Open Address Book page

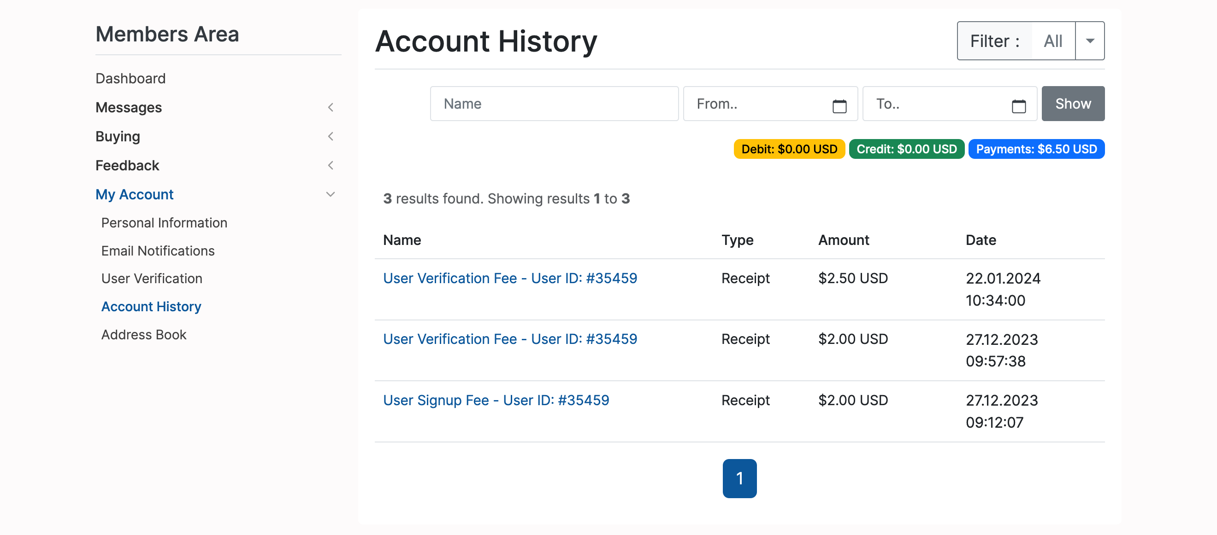tap(144, 335)
